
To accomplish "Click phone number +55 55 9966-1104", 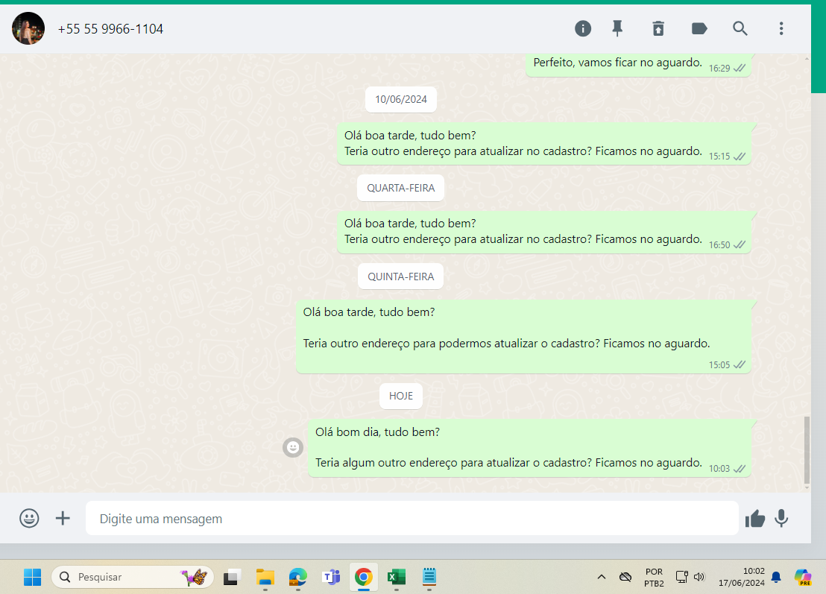I will point(110,29).
